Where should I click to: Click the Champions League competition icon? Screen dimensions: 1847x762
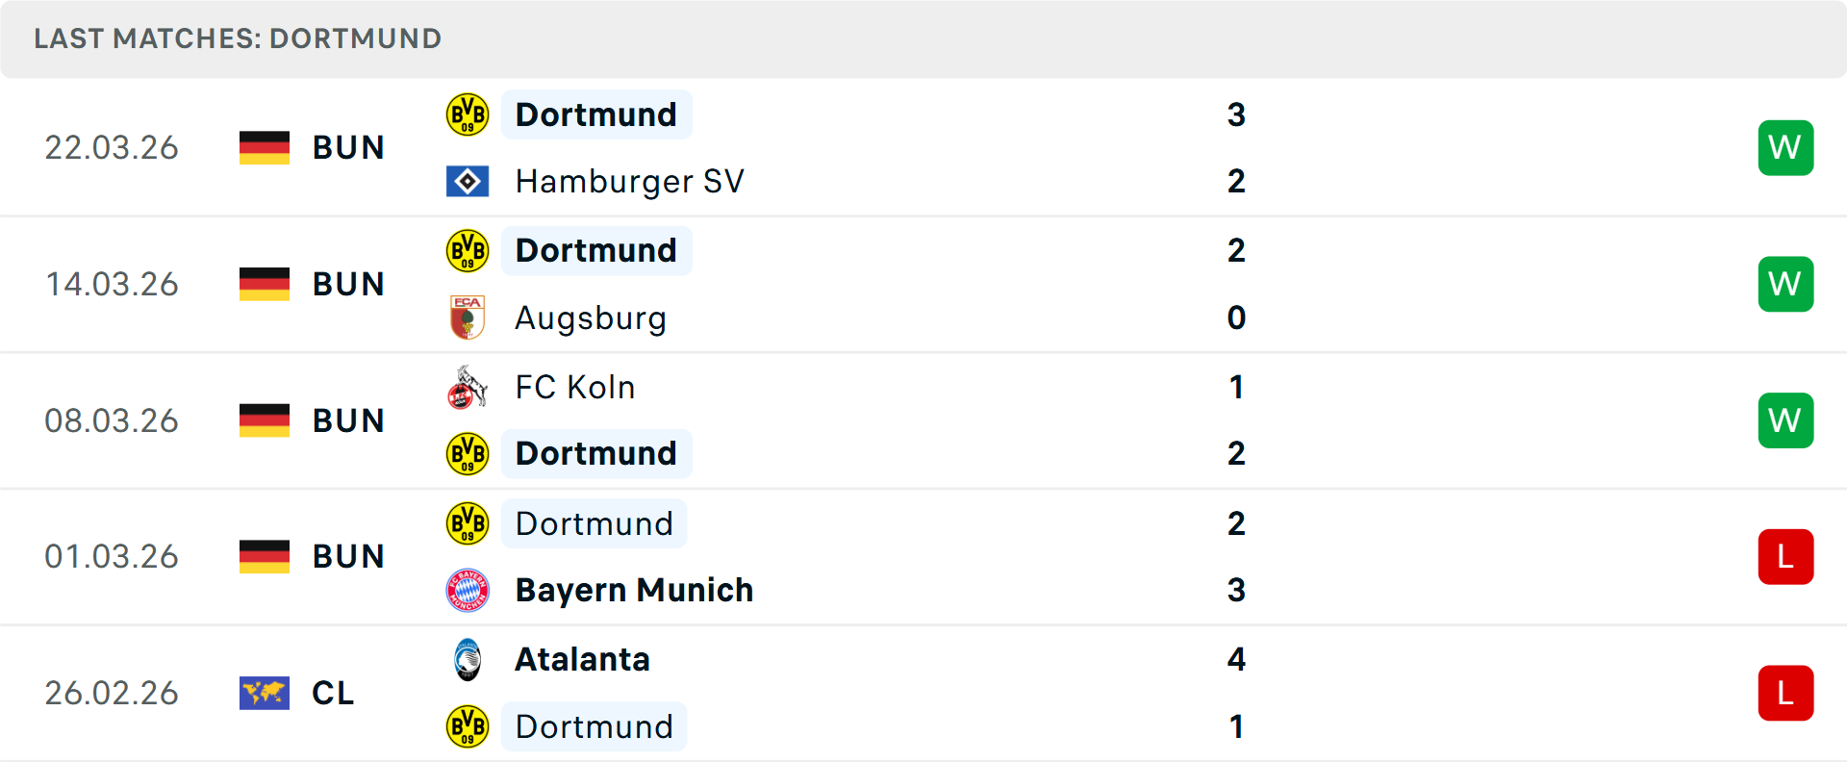click(x=265, y=693)
